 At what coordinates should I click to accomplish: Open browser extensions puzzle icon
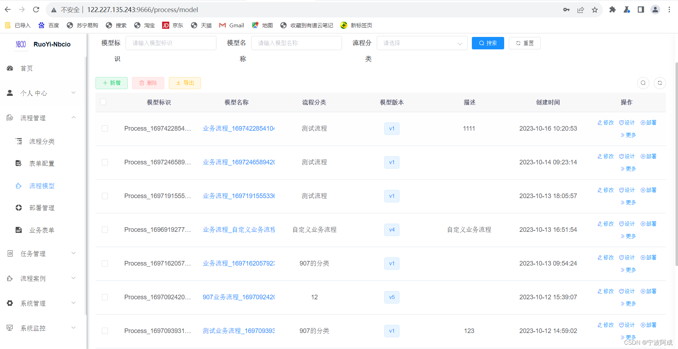pos(612,10)
